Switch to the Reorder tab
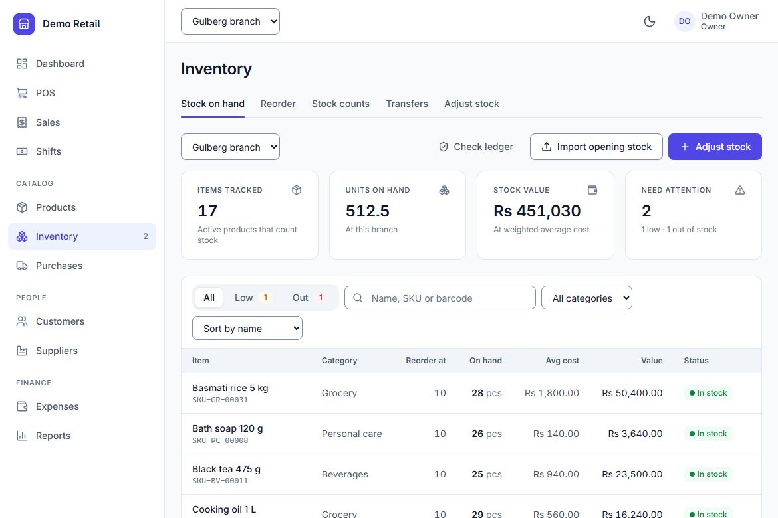This screenshot has width=778, height=518. tap(278, 104)
